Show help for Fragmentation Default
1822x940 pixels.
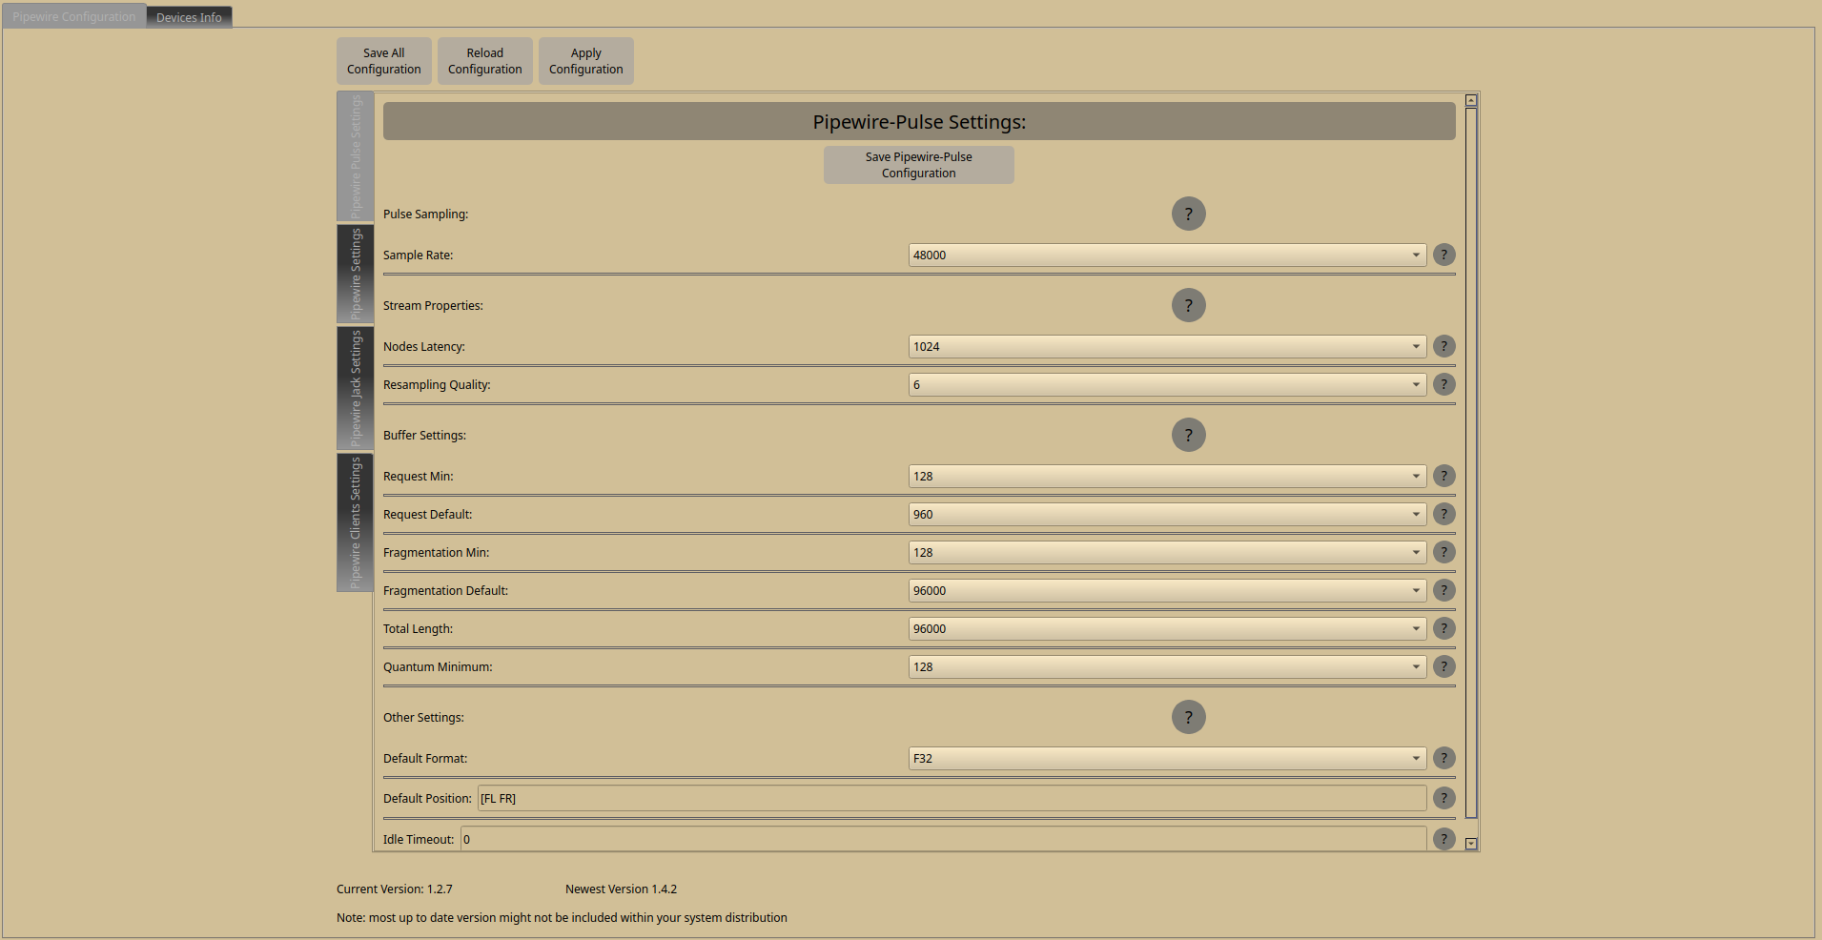click(1443, 590)
